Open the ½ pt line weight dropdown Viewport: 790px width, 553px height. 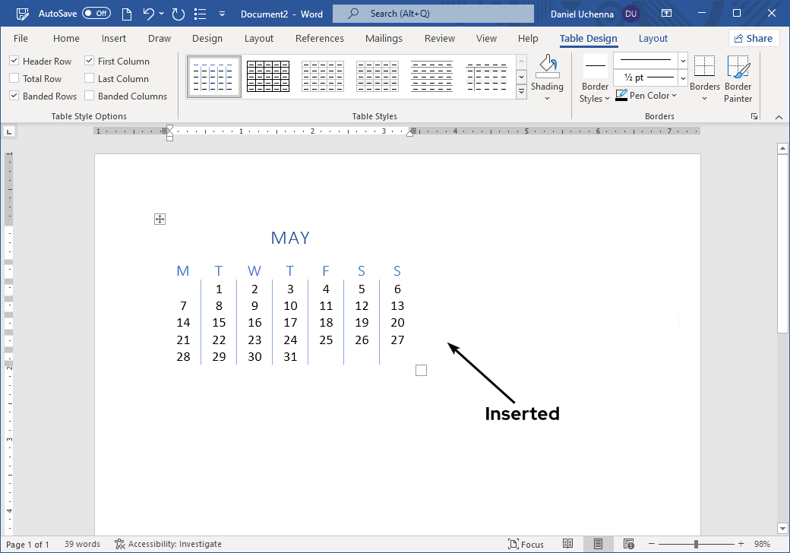(x=681, y=77)
